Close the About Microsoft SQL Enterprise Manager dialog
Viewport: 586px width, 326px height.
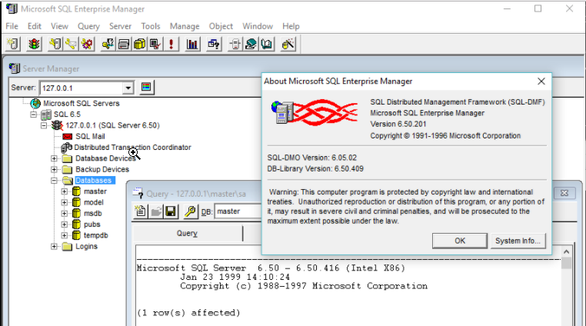tap(541, 81)
